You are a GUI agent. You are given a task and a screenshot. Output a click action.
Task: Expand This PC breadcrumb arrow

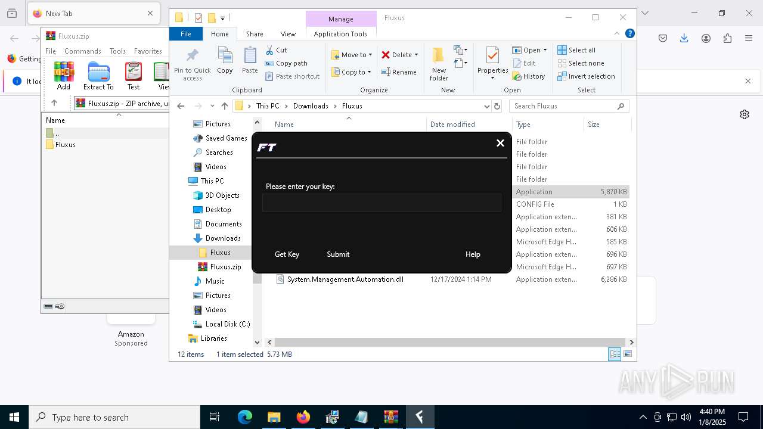click(286, 106)
